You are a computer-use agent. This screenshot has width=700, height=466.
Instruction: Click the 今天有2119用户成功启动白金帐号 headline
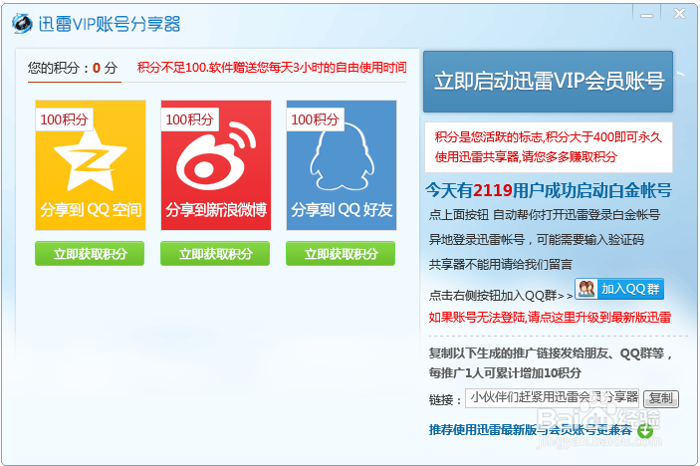click(x=549, y=190)
